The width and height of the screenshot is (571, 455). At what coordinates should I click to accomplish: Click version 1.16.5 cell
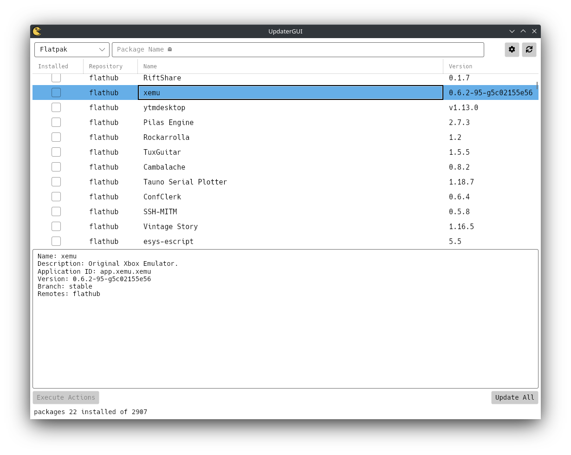[461, 226]
